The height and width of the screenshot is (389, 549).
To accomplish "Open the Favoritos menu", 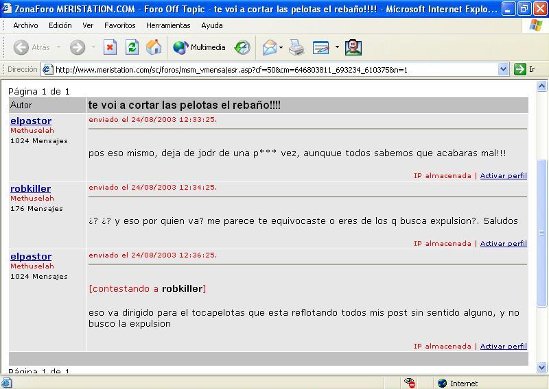I will coord(119,25).
